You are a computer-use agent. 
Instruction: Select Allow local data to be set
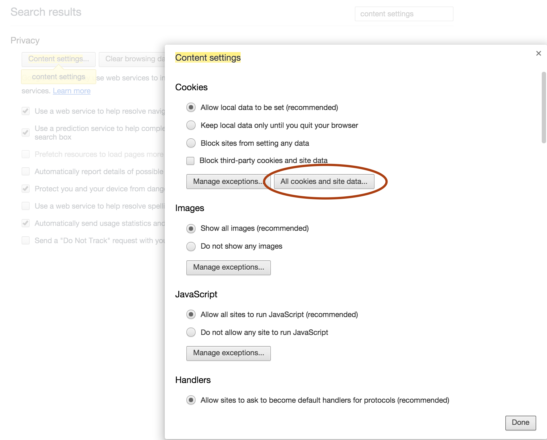point(191,107)
